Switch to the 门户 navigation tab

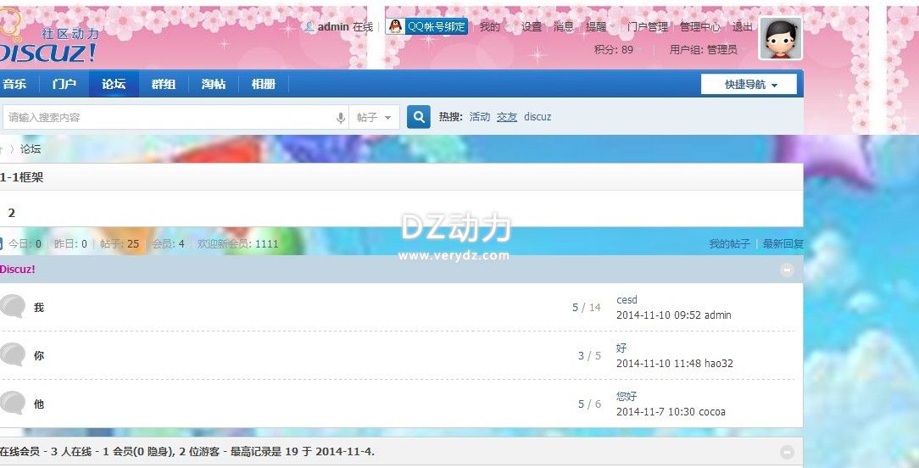pyautogui.click(x=64, y=84)
